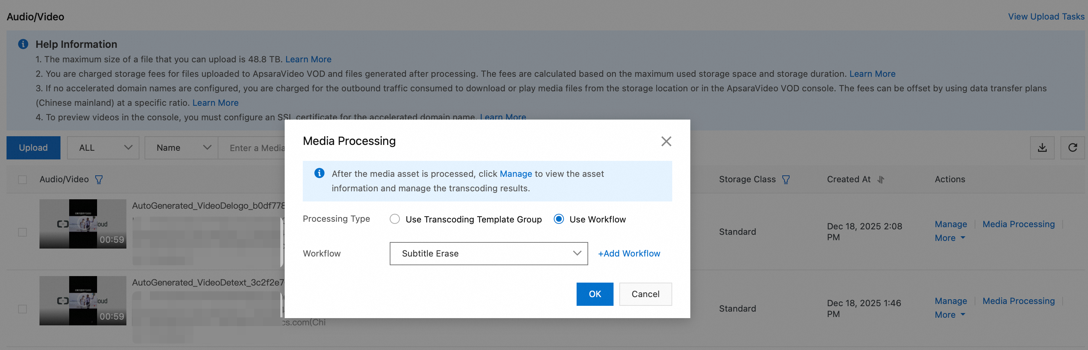Tick the select-all checkbox in the table header
This screenshot has width=1088, height=350.
(x=23, y=180)
